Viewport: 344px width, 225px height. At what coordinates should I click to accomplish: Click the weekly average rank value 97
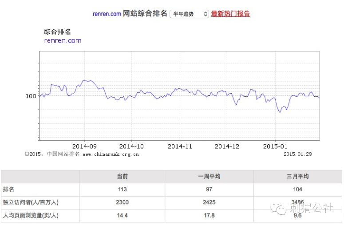pos(209,189)
